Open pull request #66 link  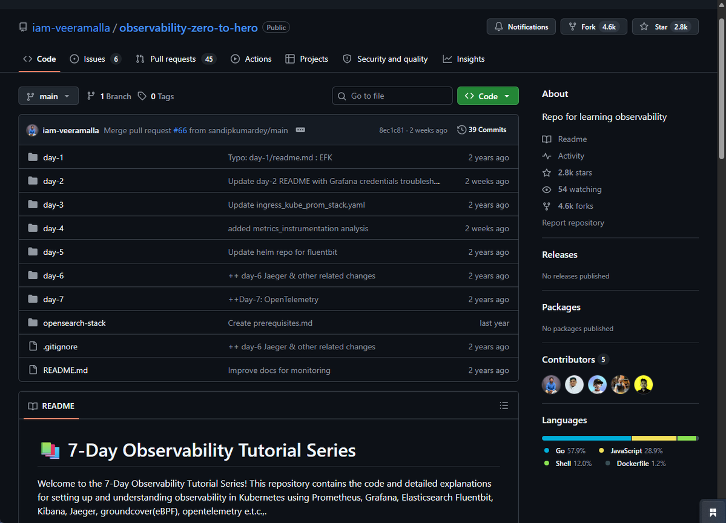[x=180, y=131]
